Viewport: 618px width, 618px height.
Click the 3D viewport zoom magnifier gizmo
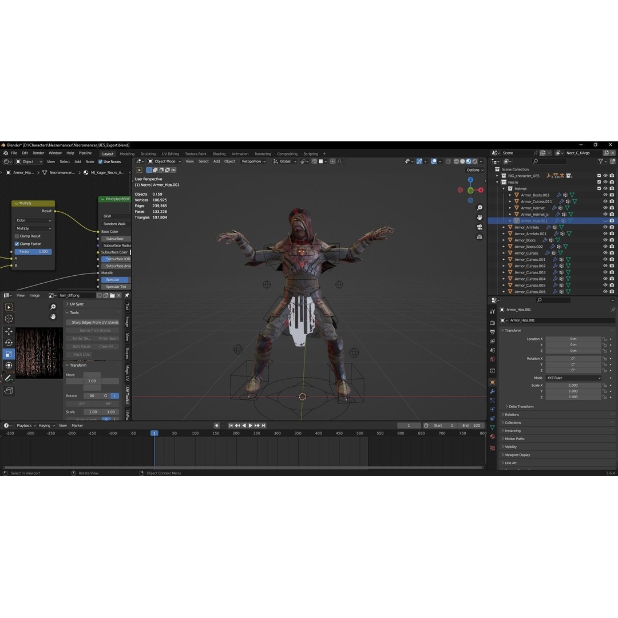(480, 208)
